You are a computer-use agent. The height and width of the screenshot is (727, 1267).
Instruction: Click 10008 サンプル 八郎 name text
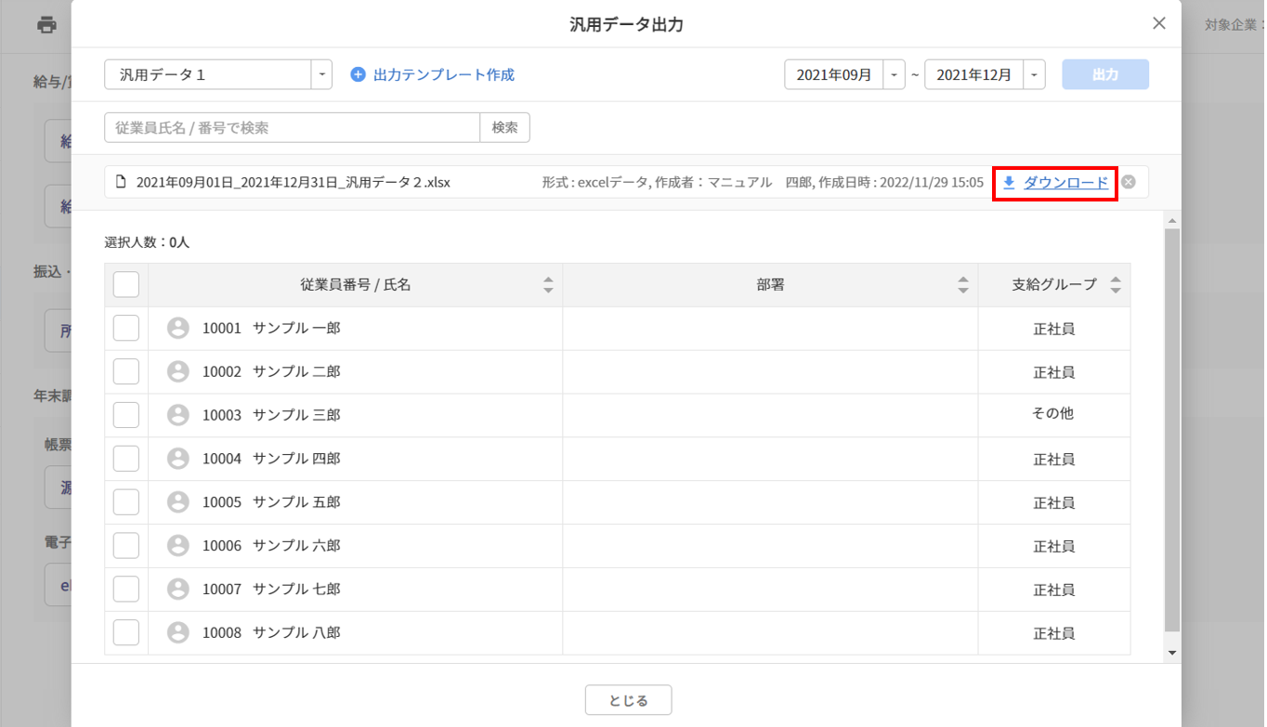pos(271,632)
